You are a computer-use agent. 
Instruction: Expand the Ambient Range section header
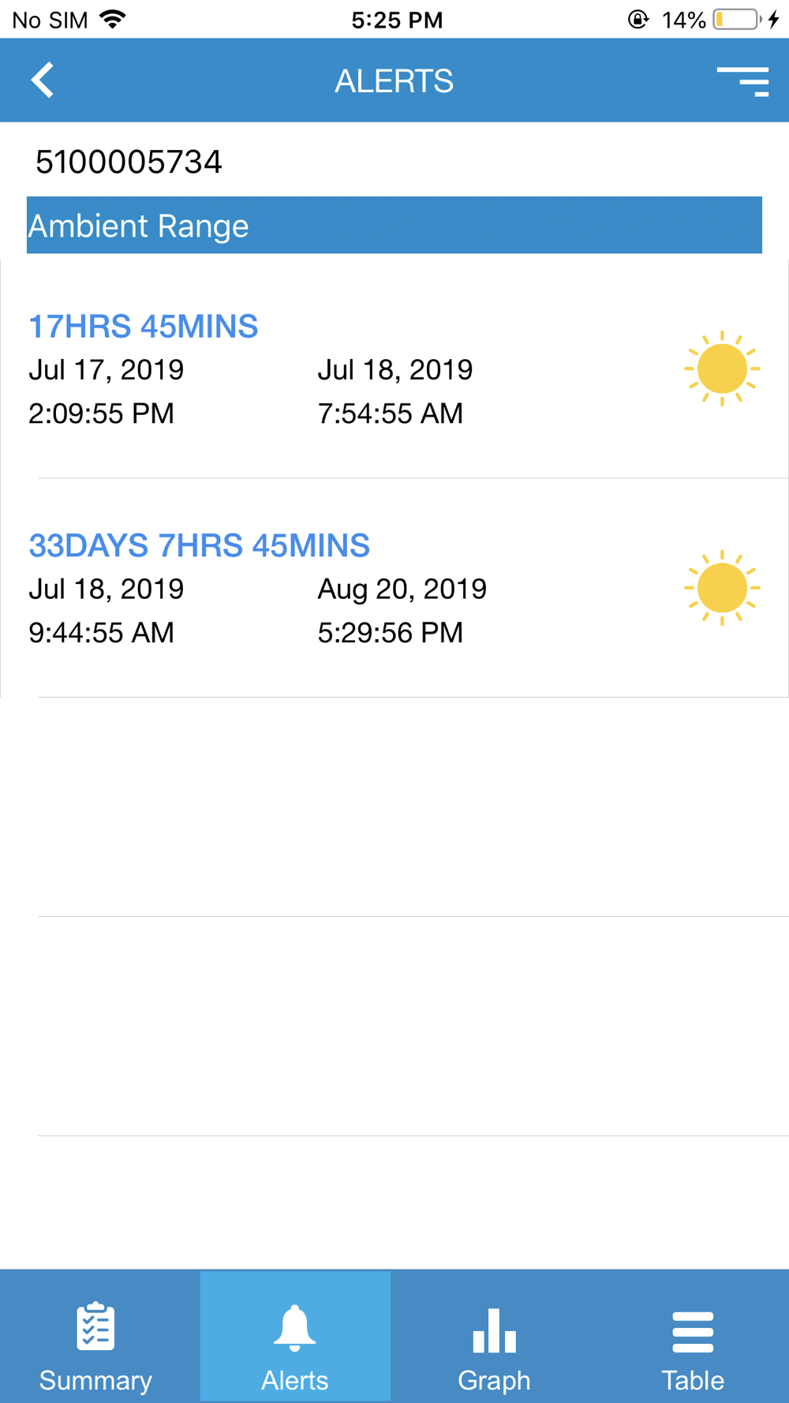pos(394,225)
